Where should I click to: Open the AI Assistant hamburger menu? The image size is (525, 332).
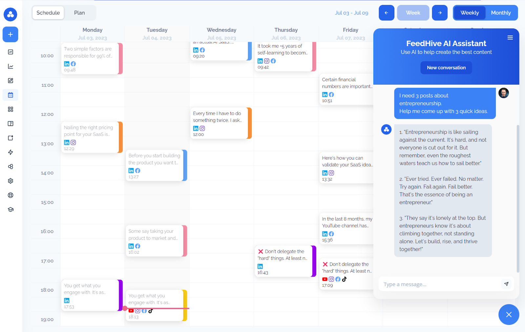[510, 37]
